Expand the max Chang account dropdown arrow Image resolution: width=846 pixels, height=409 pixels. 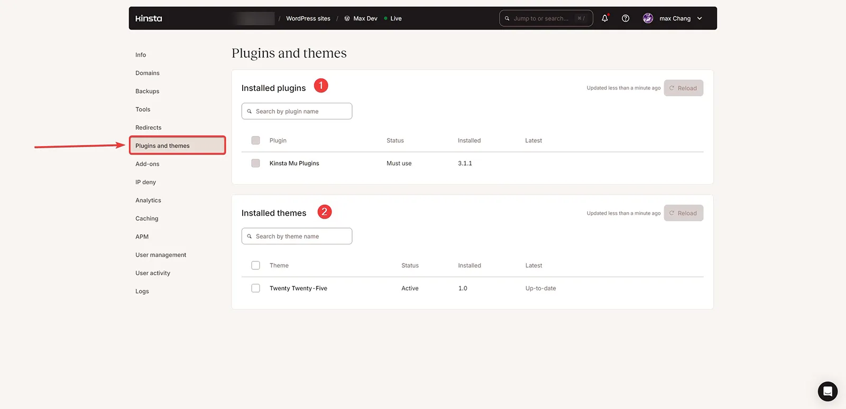coord(700,19)
